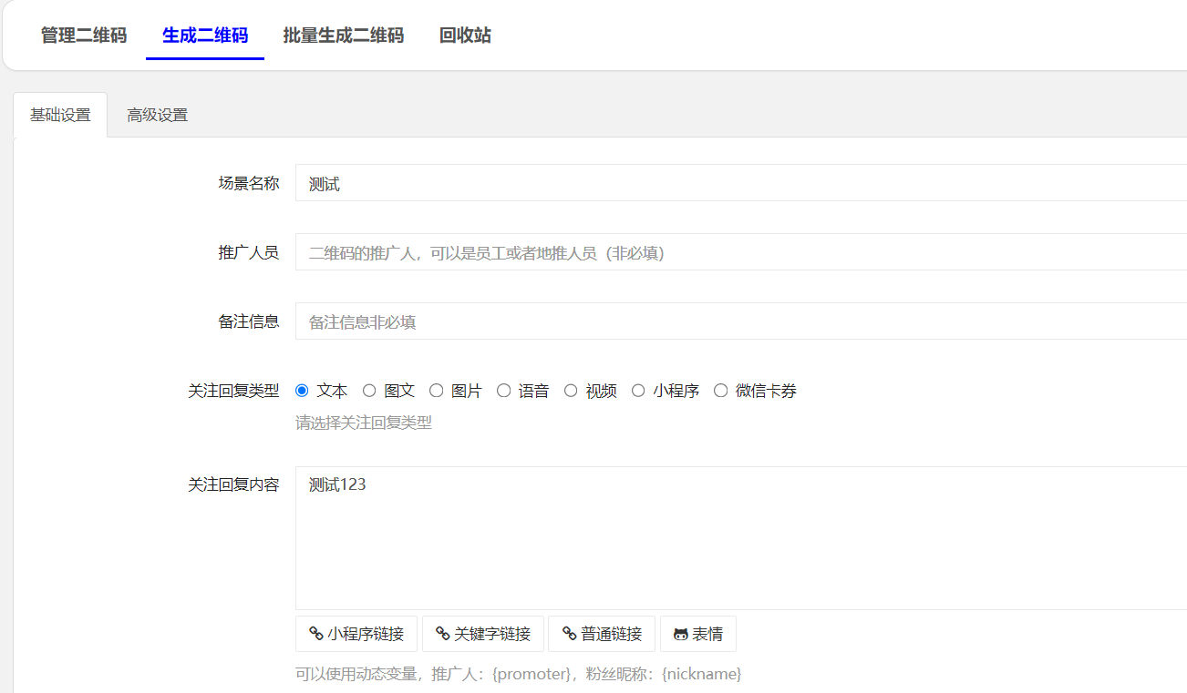This screenshot has height=693, width=1187.
Task: Pick 微信卡券 as reply type
Action: (720, 390)
